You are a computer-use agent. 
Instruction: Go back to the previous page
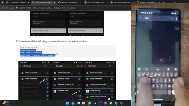tap(3, 8)
